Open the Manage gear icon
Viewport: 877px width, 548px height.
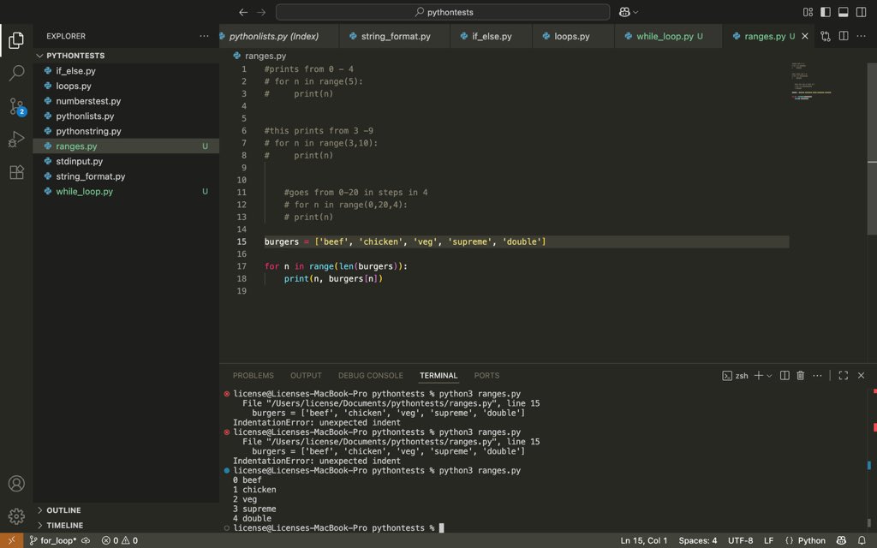[x=16, y=515]
